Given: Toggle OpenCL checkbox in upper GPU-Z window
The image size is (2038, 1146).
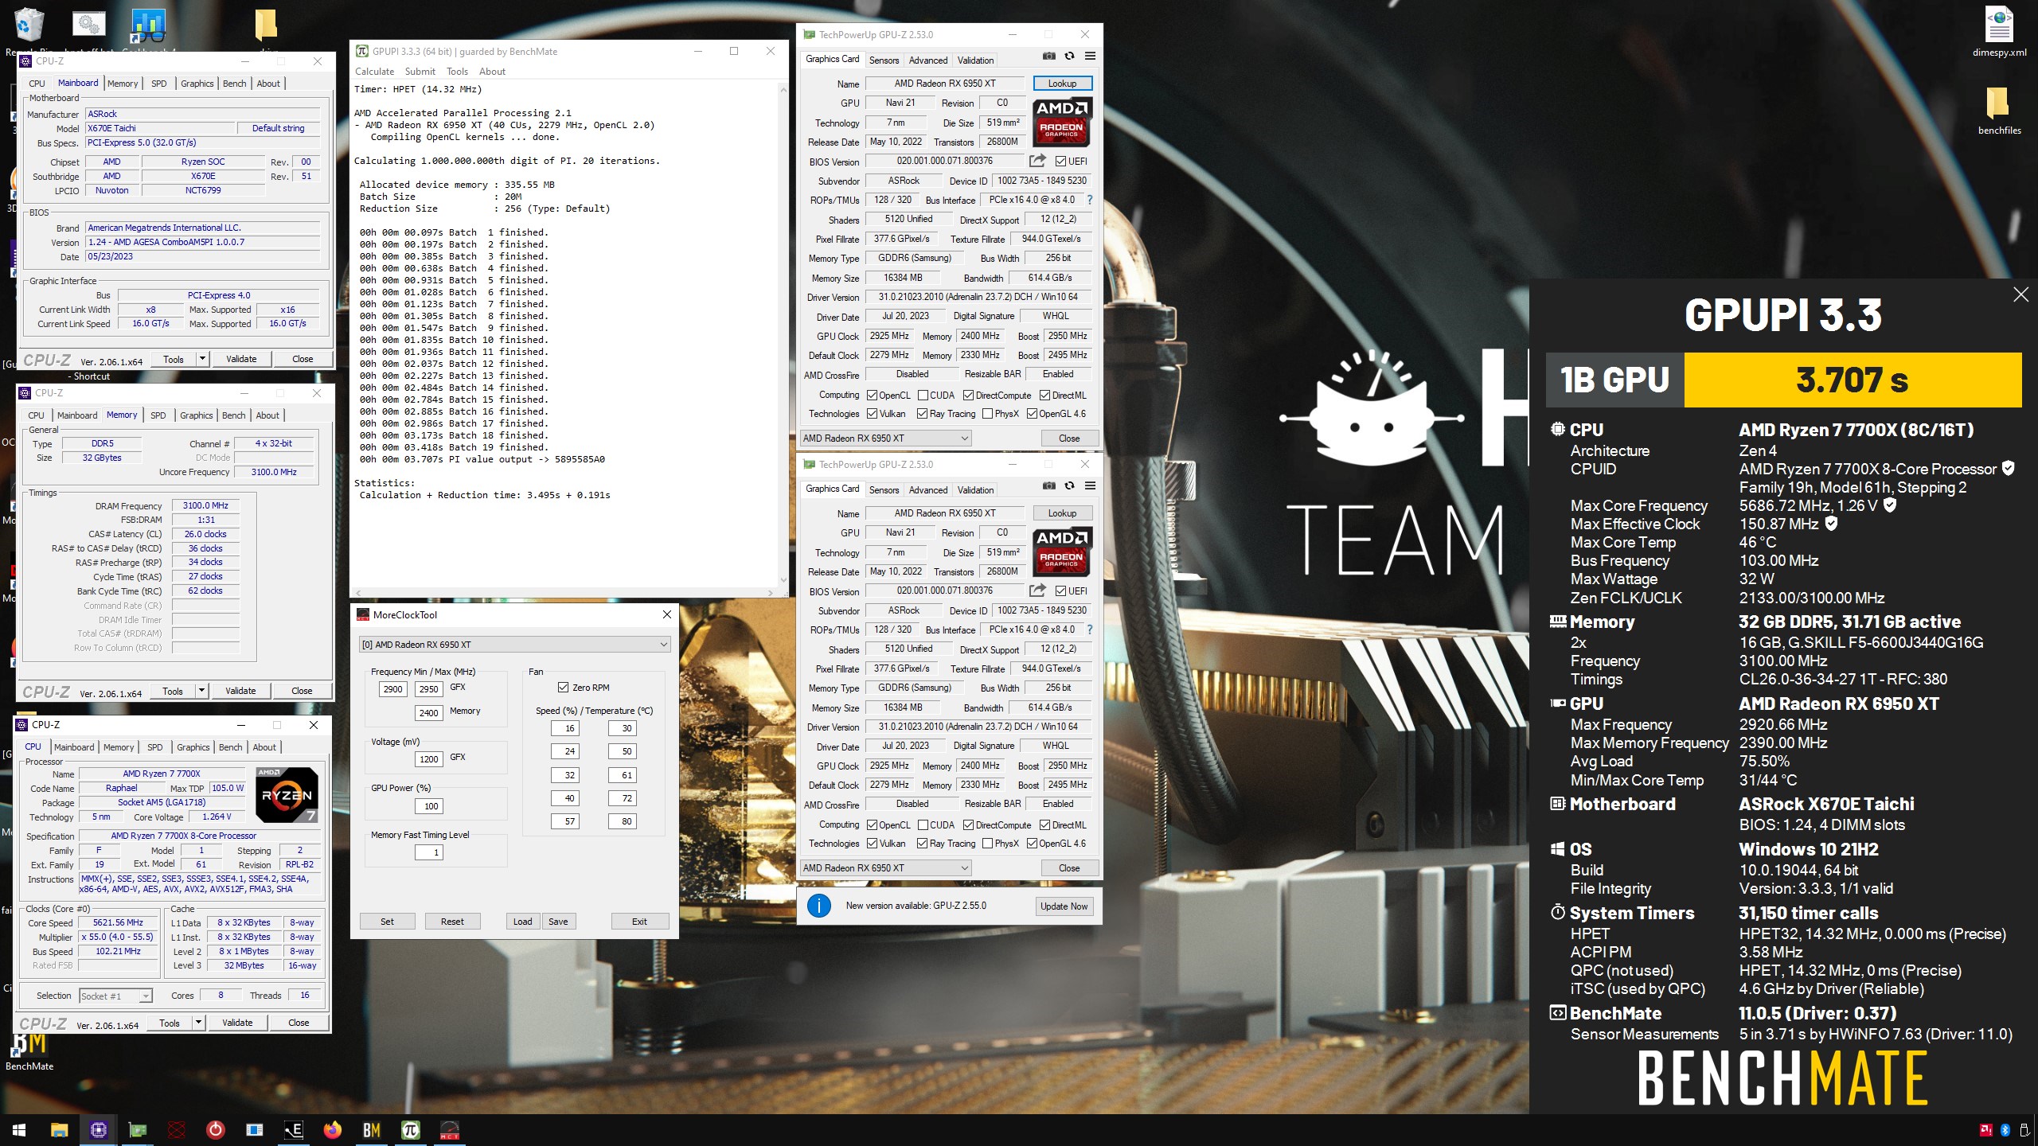Looking at the screenshot, I should coord(872,396).
